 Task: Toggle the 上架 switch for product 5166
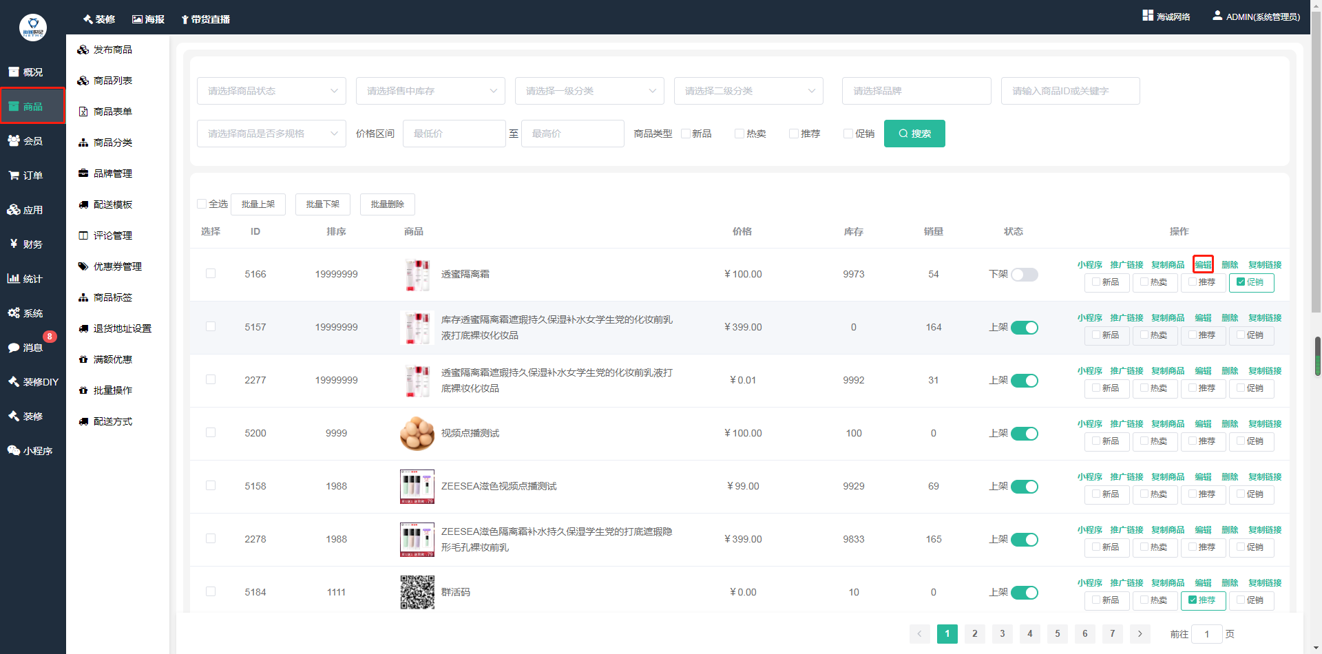(x=1024, y=275)
